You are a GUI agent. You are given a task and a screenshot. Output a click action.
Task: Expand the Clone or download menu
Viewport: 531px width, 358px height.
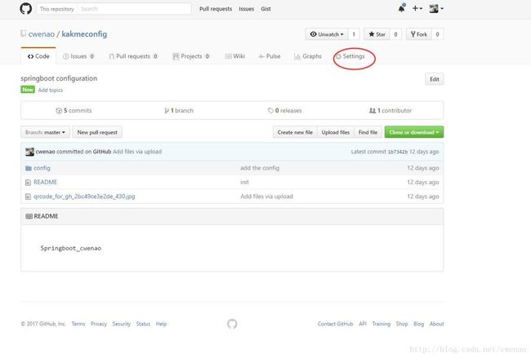coord(414,132)
